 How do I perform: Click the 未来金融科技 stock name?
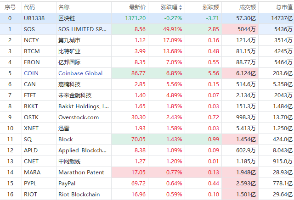75,95
